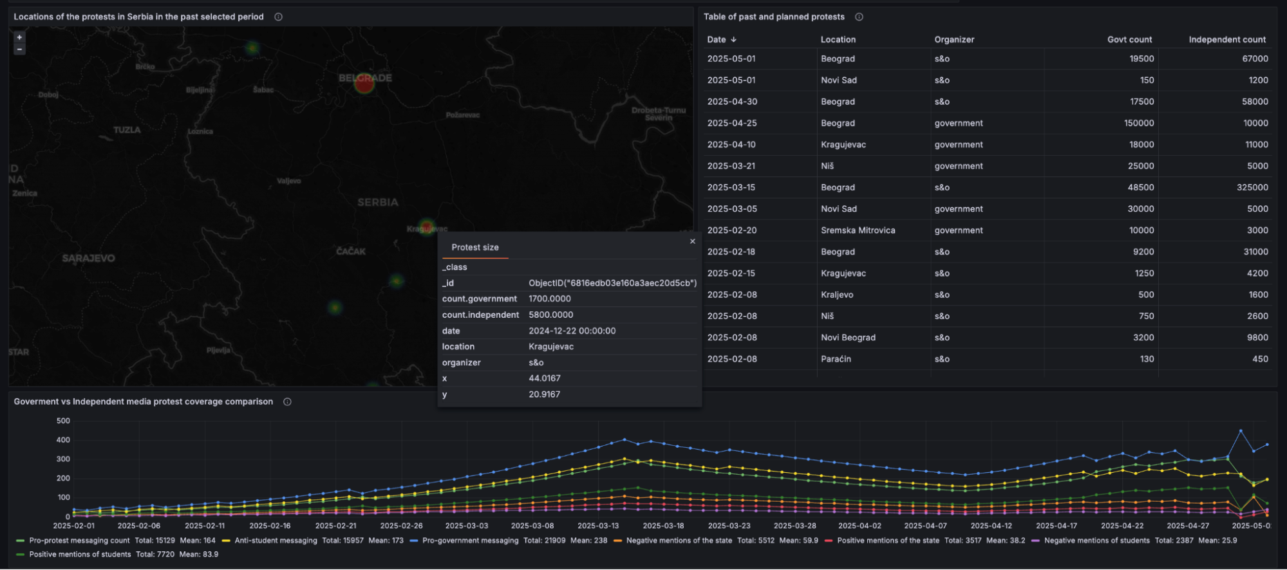1287x570 pixels.
Task: Click the Sremska Mitrovica location cell
Action: pos(858,230)
